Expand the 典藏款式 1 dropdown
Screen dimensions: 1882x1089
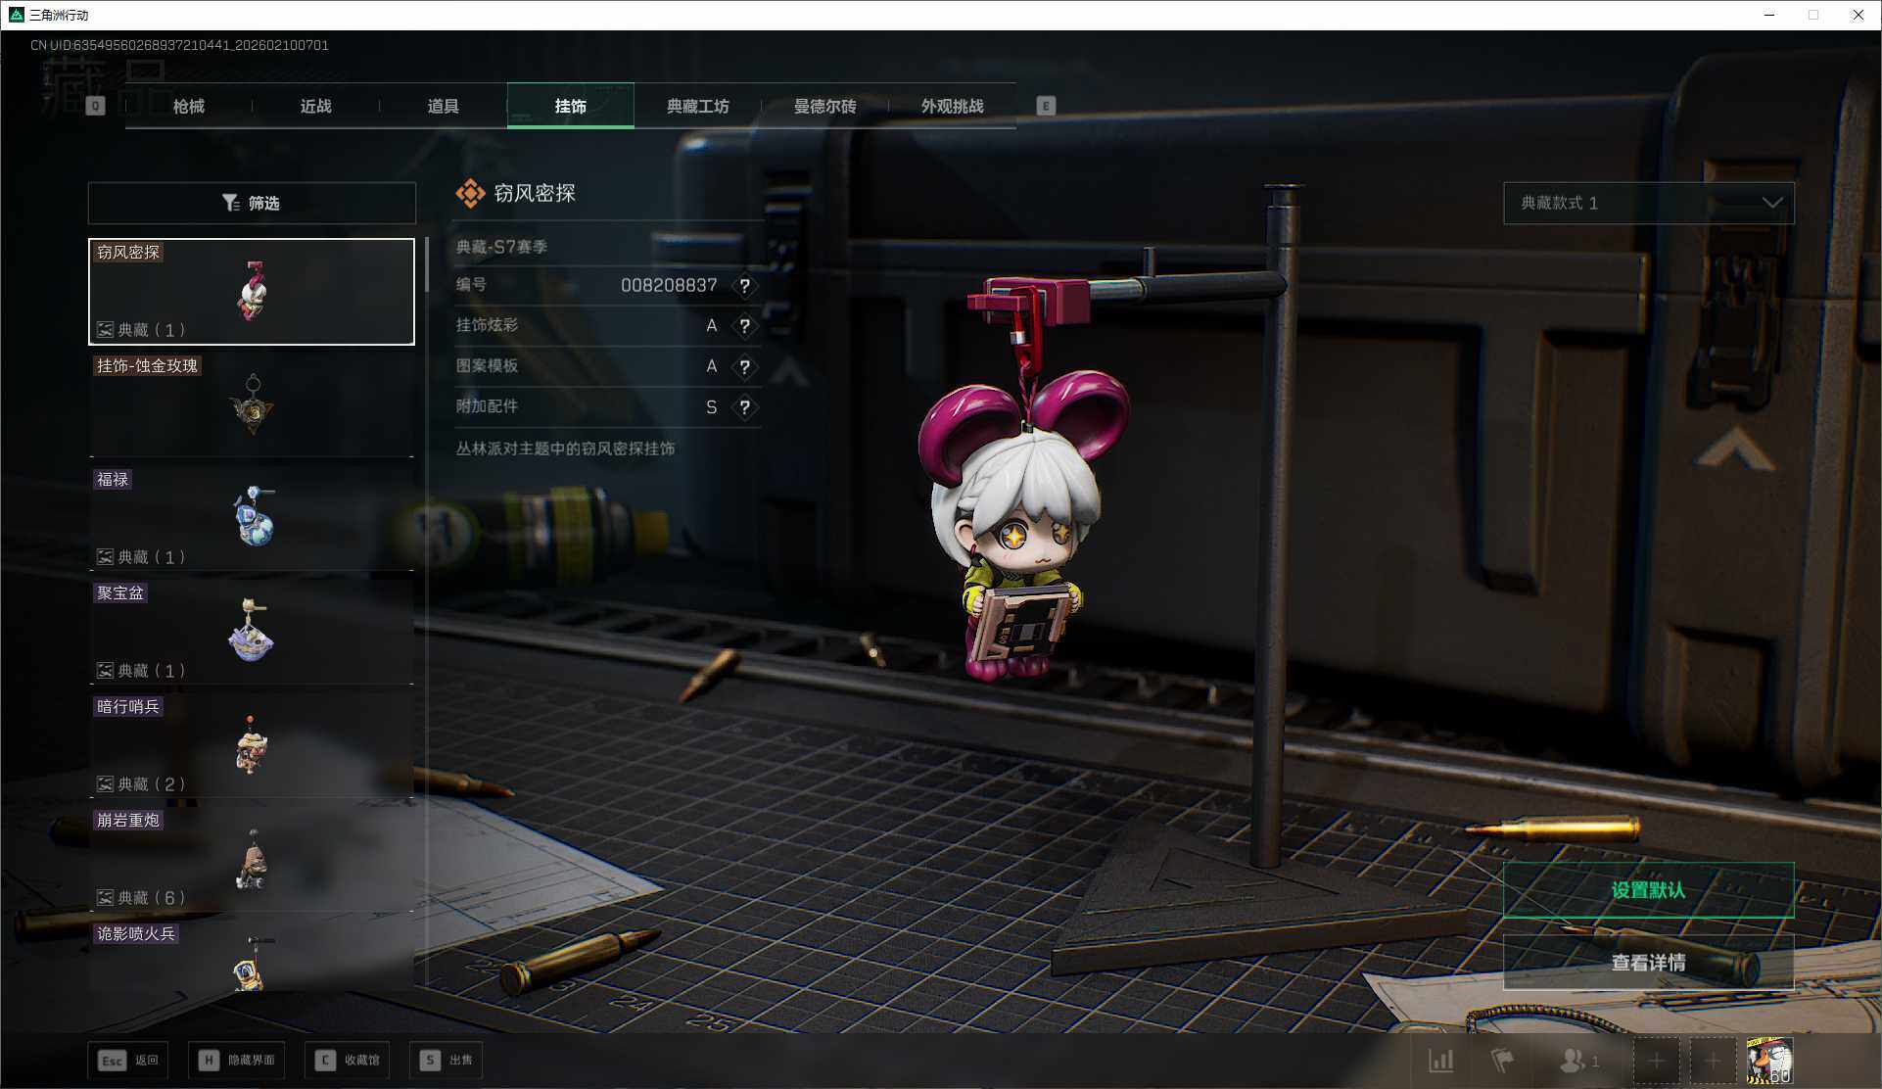click(x=1648, y=203)
